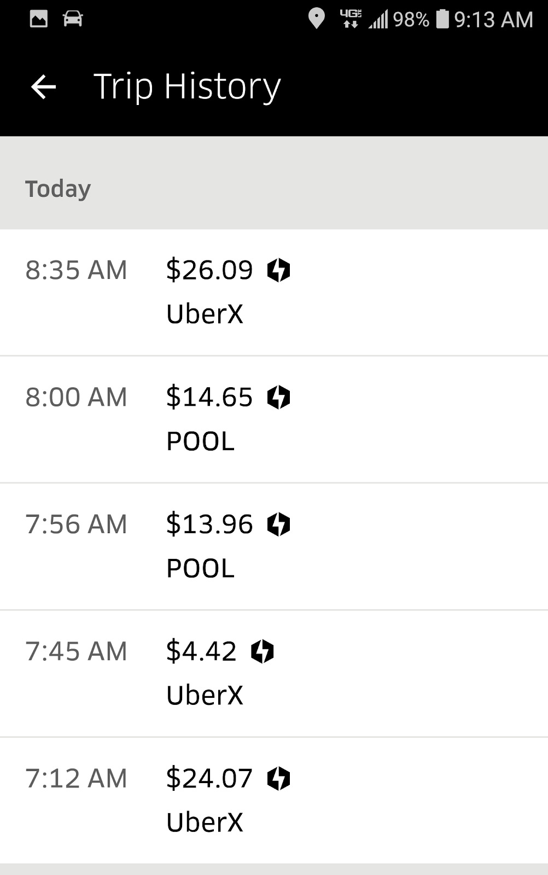548x875 pixels.
Task: Tap the Trip History title
Action: tap(187, 86)
